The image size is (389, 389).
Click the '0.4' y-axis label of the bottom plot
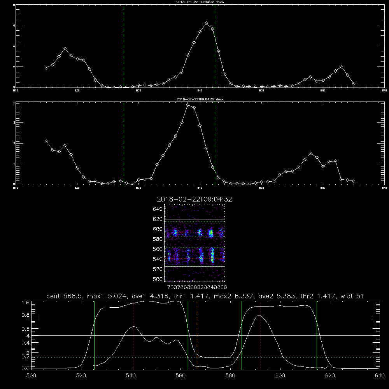[26, 343]
